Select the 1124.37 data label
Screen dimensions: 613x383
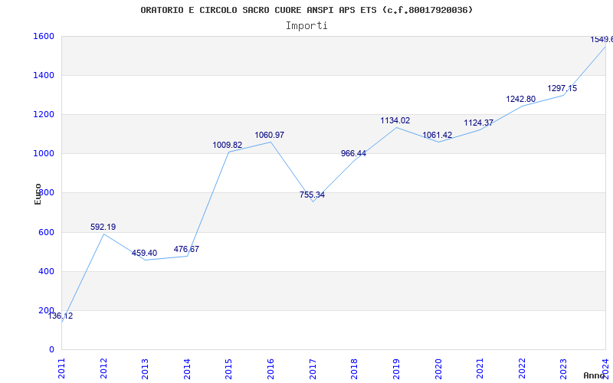[479, 123]
